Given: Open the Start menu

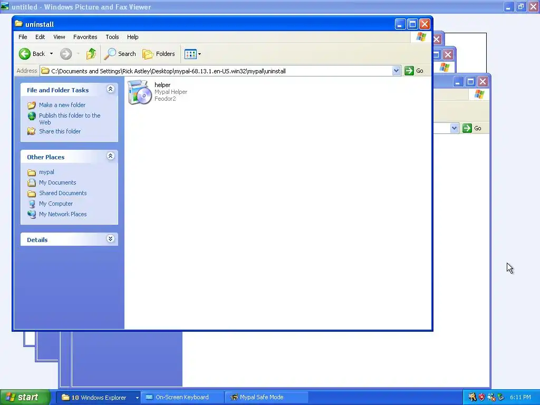Looking at the screenshot, I should [x=25, y=397].
